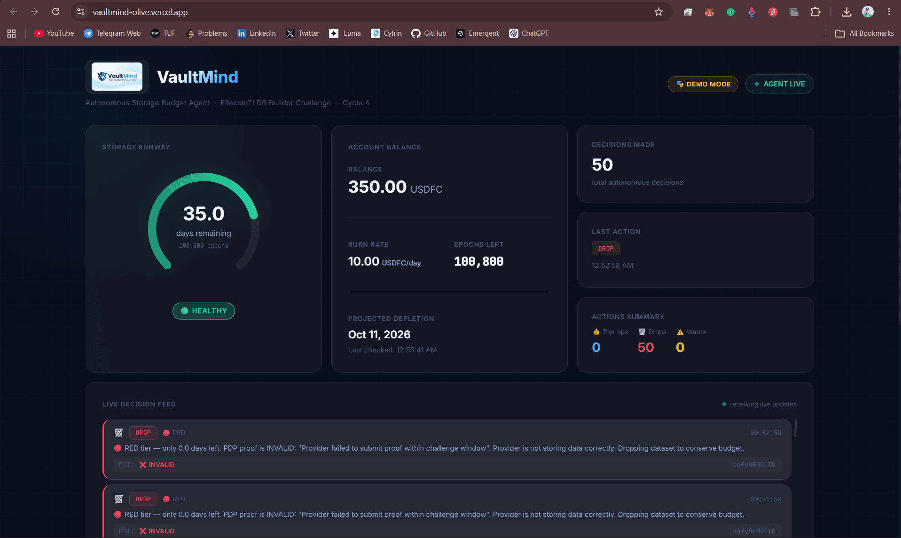
Task: Click the DROP badge in 00:52:58 entry
Action: click(143, 433)
